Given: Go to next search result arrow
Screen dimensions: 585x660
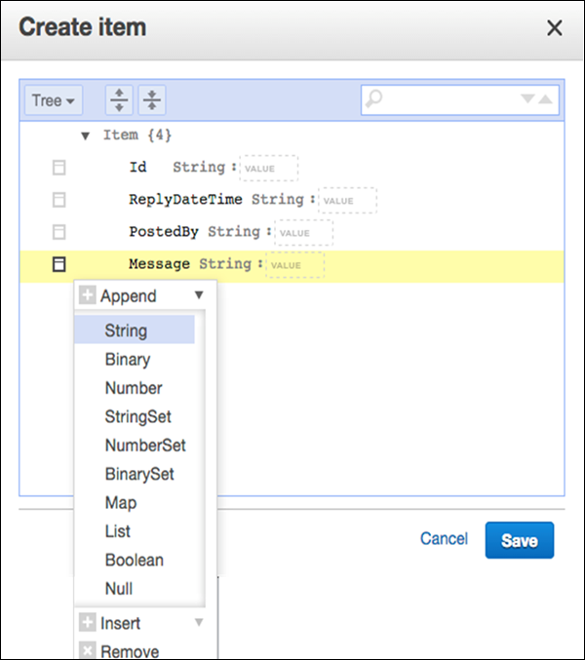Looking at the screenshot, I should point(527,98).
